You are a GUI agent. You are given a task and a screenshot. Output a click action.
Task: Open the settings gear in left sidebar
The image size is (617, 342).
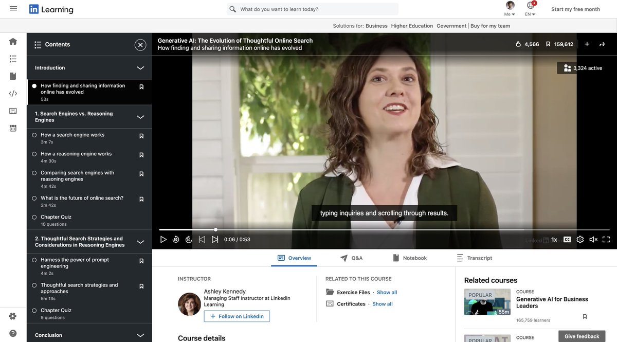[x=13, y=316]
